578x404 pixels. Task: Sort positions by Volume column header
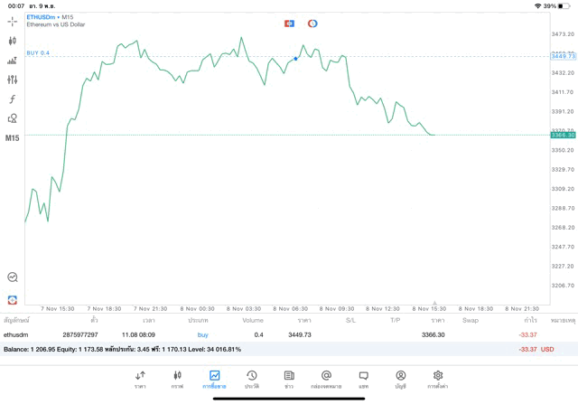tap(253, 320)
